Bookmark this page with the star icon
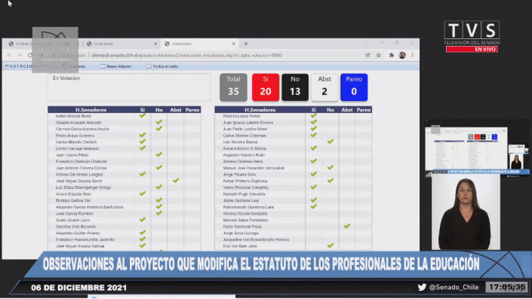Image resolution: width=532 pixels, height=299 pixels. (x=379, y=55)
